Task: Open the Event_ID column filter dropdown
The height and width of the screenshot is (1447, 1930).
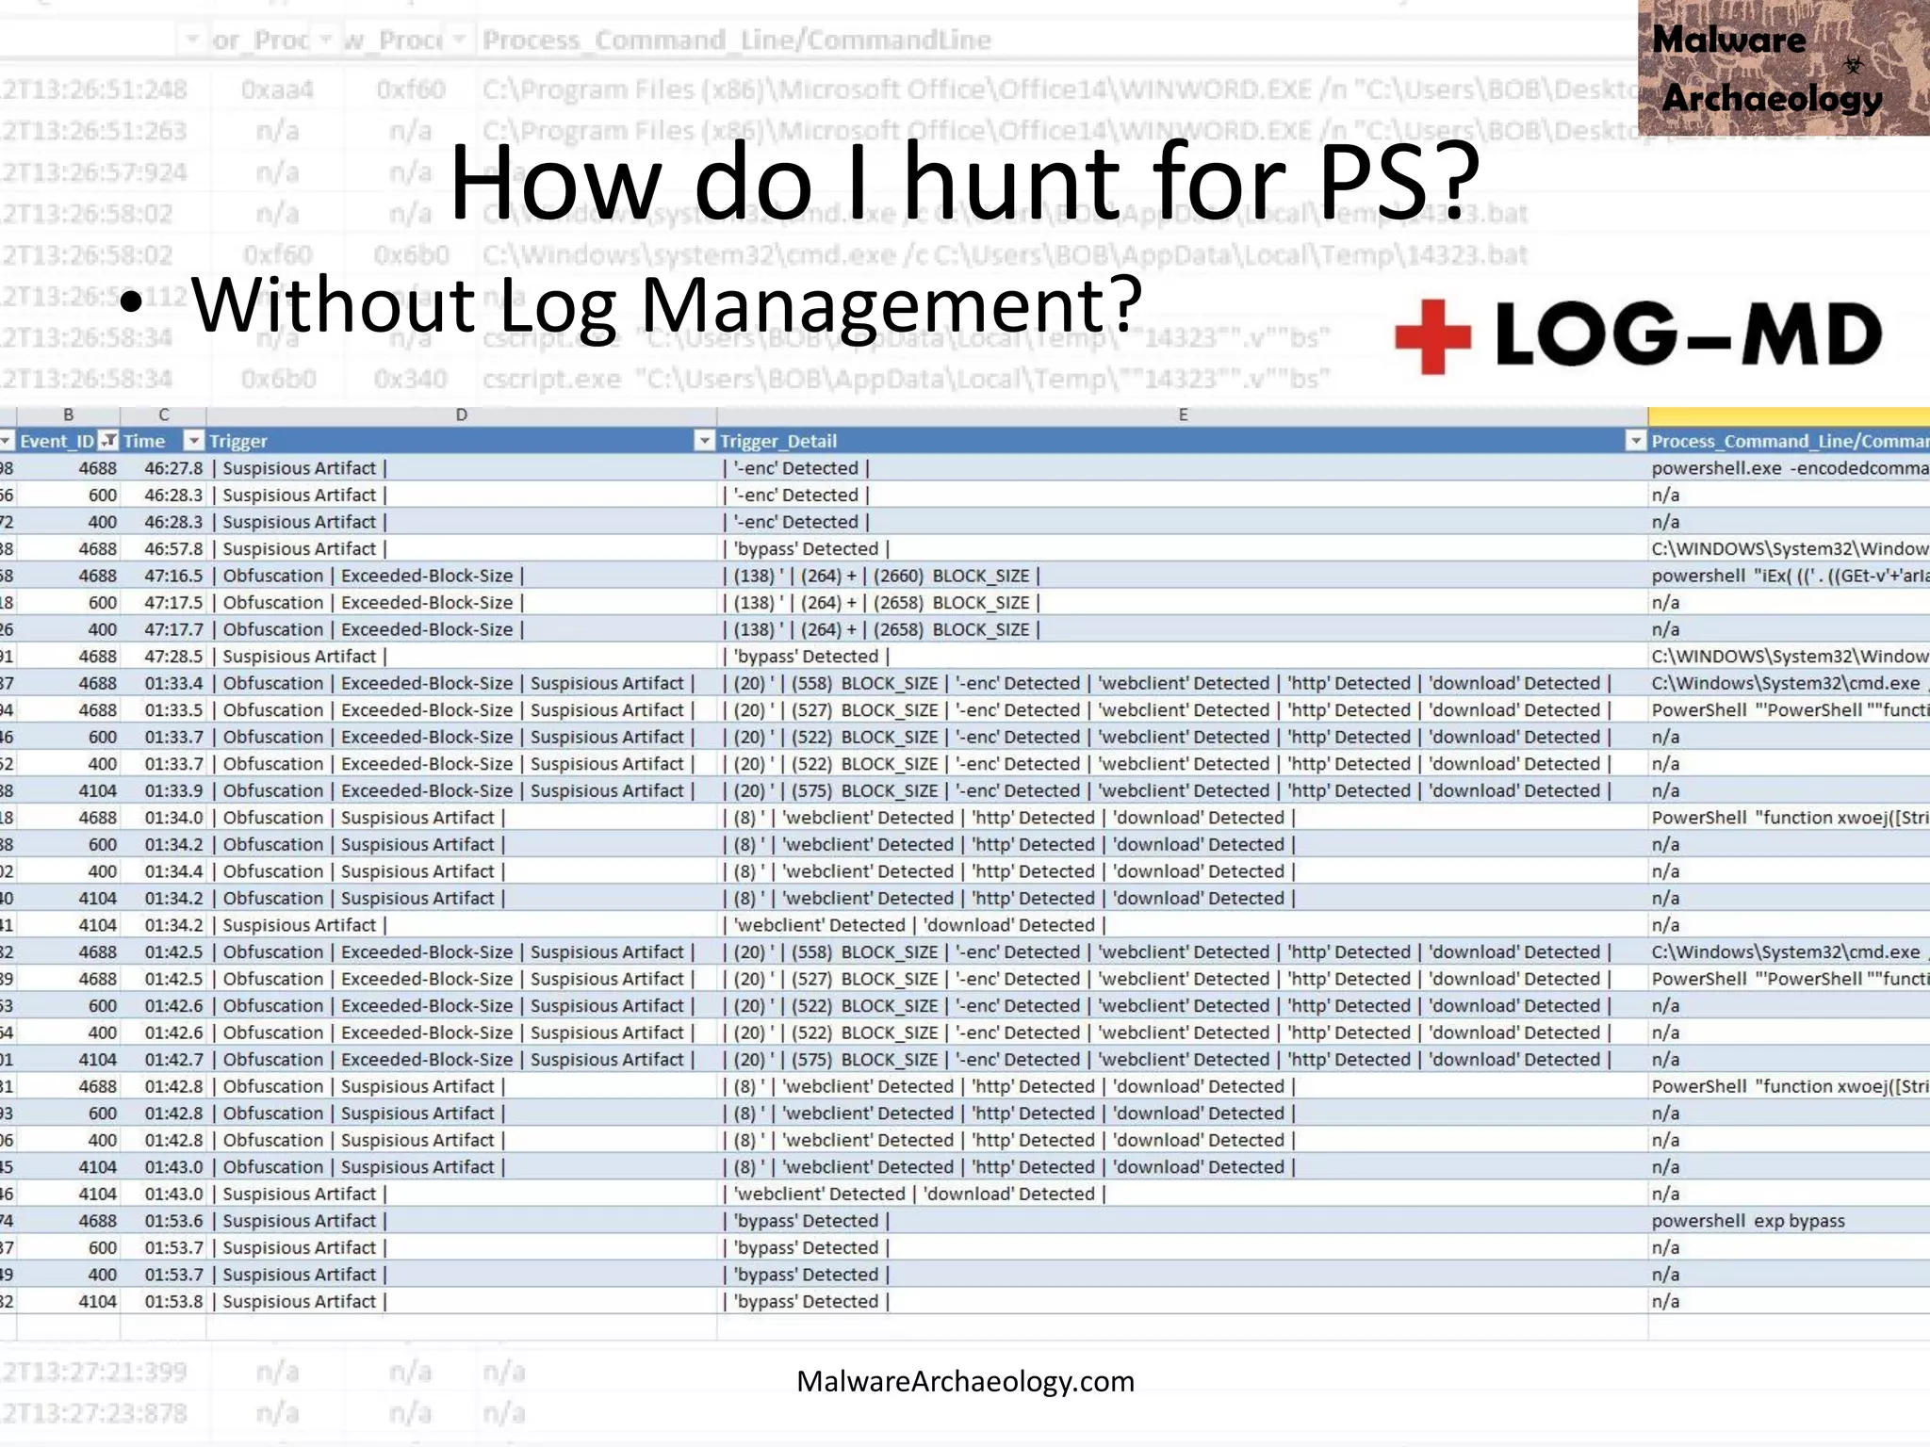Action: [108, 441]
